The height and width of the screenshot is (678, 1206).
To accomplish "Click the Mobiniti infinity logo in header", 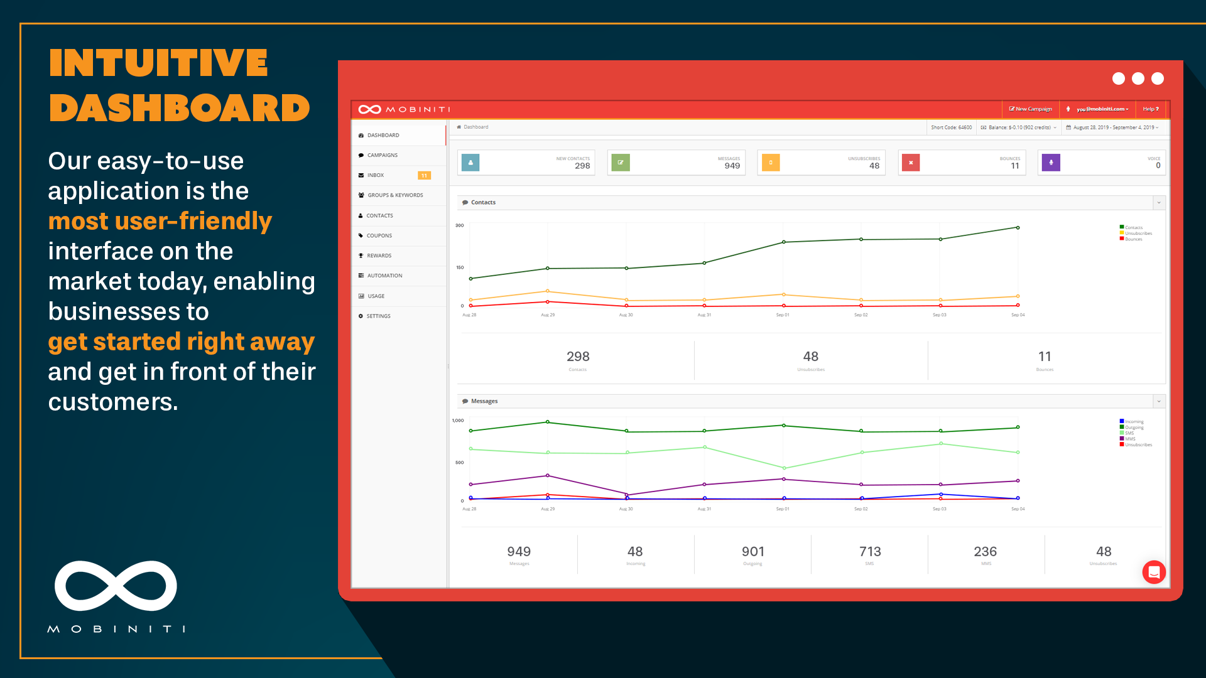I will click(x=369, y=109).
